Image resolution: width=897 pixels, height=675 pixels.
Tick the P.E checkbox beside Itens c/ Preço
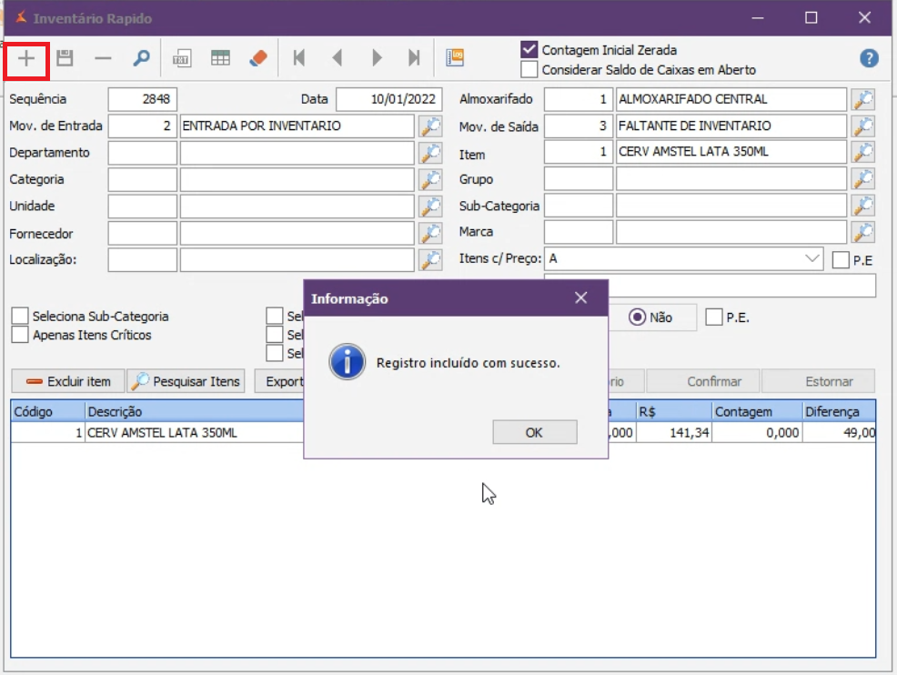841,259
